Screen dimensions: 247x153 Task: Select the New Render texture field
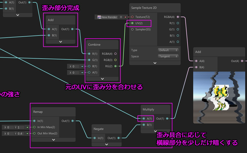click(107, 17)
